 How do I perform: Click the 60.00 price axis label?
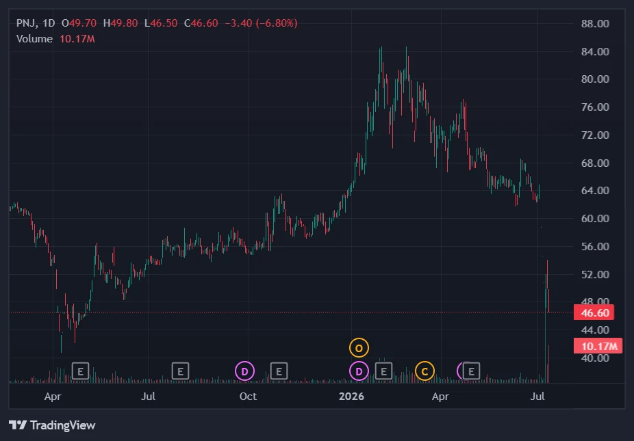pyautogui.click(x=595, y=219)
